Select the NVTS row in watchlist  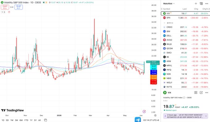tap(185, 87)
